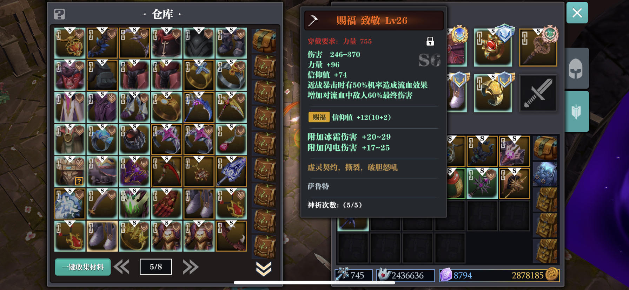629x290 pixels.
Task: Select the blue ornate greatsword item
Action: tap(231, 172)
